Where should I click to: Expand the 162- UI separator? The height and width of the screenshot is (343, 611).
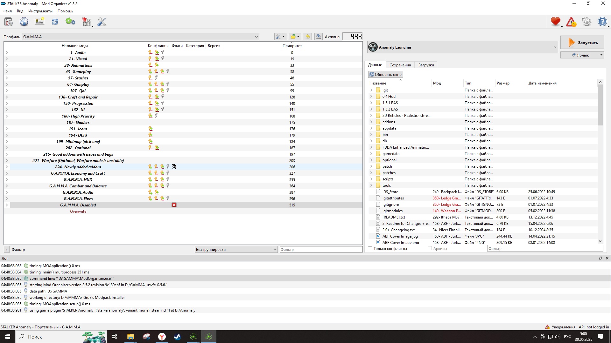[x=7, y=110]
